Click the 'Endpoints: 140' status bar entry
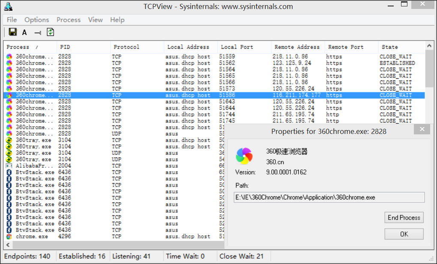Screen dimensions: 437x264 click(27, 256)
